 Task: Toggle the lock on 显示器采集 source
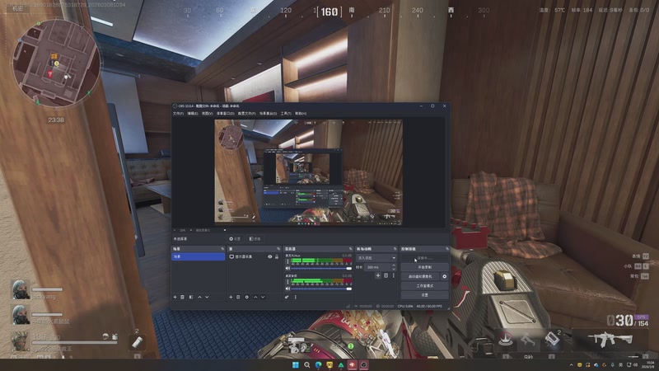(277, 256)
